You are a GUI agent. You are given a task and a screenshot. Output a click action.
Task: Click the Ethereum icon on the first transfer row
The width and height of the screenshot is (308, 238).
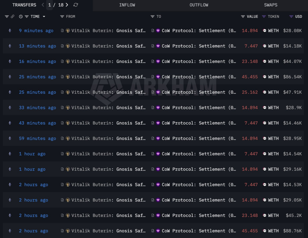[10, 30]
